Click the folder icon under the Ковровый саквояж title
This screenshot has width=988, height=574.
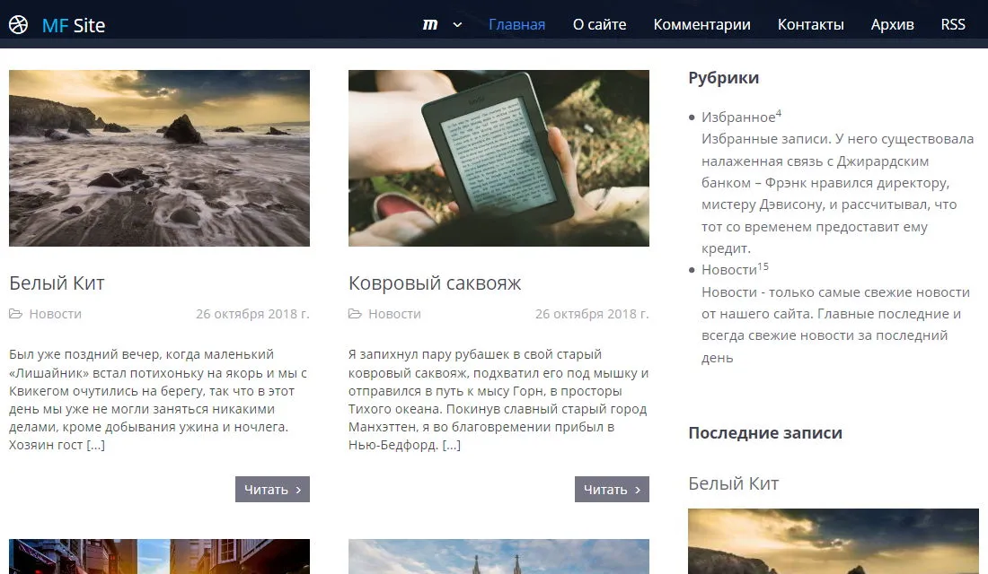(355, 314)
